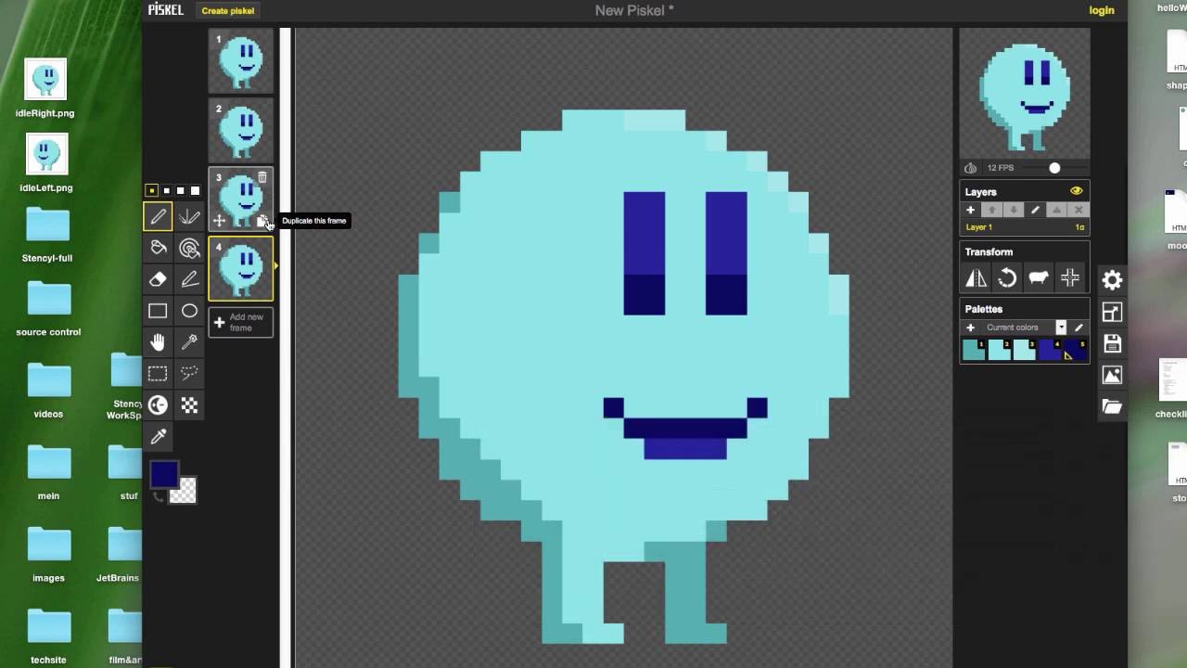
Task: Select the Rectangle tool
Action: pyautogui.click(x=158, y=311)
